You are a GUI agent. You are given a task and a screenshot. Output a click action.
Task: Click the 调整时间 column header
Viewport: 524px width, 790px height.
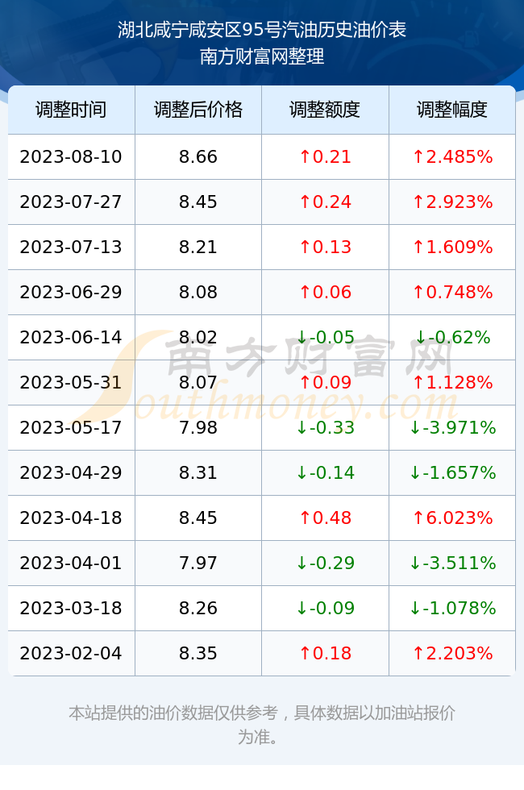(x=71, y=110)
